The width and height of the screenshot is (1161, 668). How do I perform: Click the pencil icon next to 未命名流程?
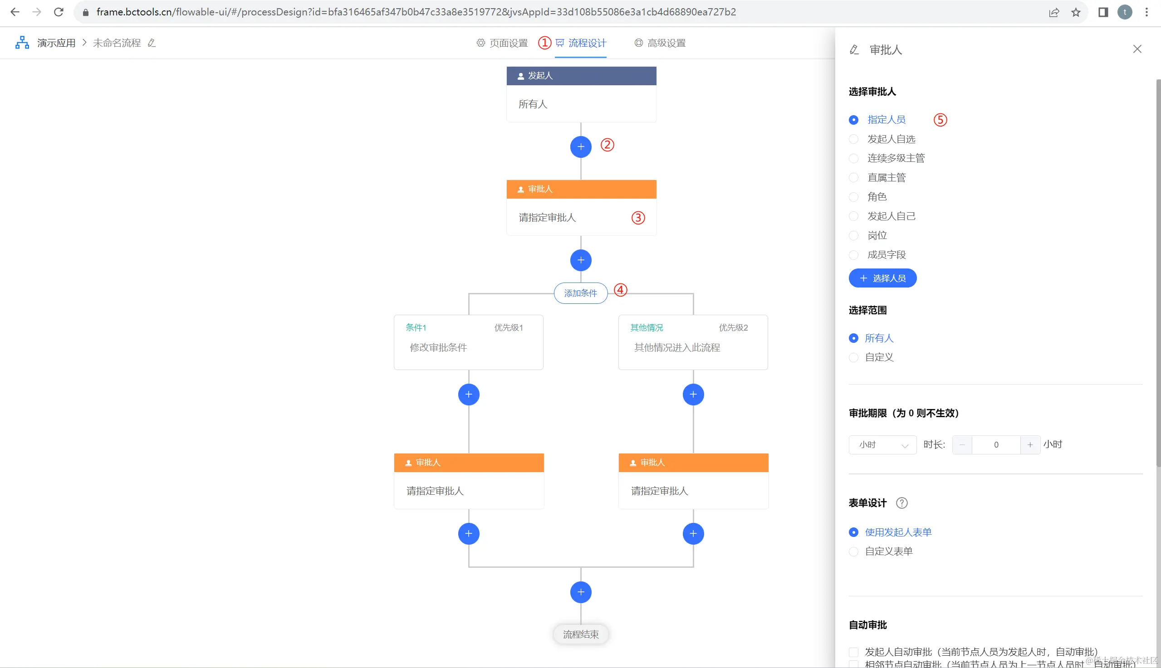(x=152, y=43)
